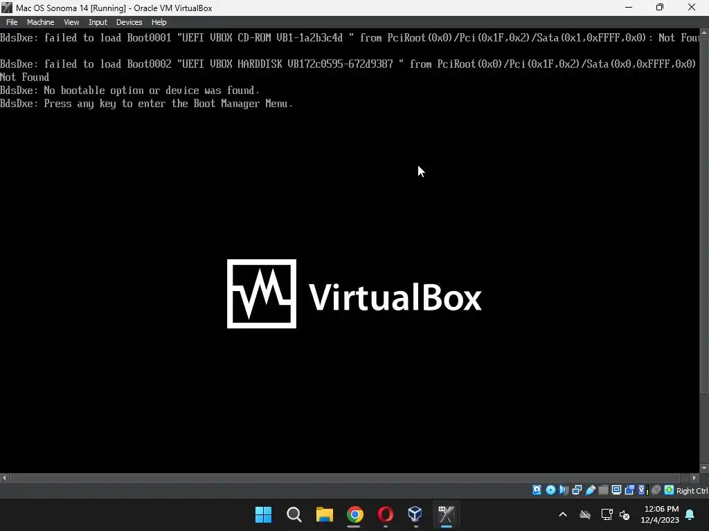Image resolution: width=709 pixels, height=531 pixels.
Task: Open the network tray icon
Action: click(x=607, y=514)
